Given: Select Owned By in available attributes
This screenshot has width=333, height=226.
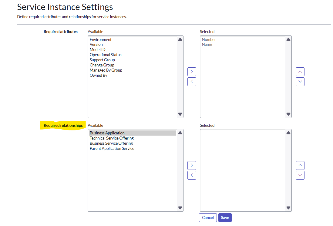Looking at the screenshot, I should click(x=98, y=75).
